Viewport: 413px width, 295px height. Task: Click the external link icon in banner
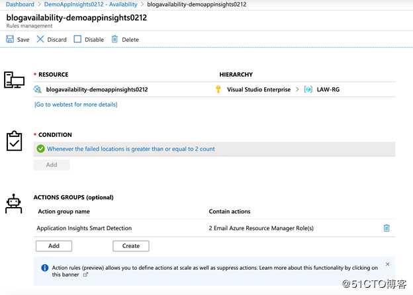click(x=85, y=274)
